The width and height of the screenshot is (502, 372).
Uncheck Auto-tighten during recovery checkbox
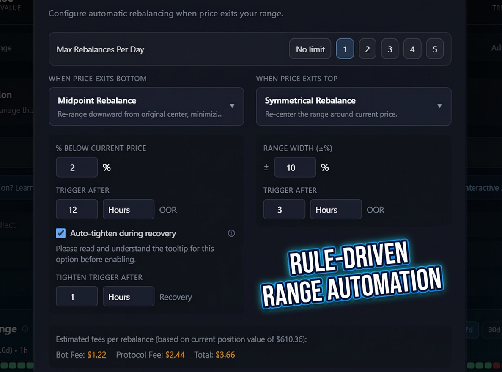pos(61,233)
